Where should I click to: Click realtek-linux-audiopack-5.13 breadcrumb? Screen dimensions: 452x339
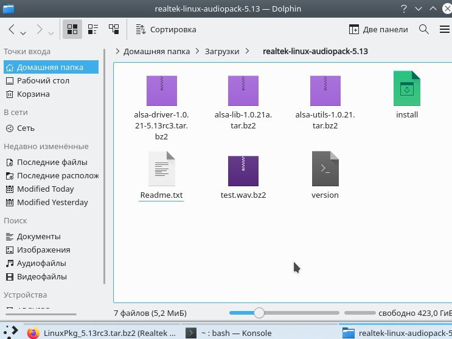click(315, 51)
